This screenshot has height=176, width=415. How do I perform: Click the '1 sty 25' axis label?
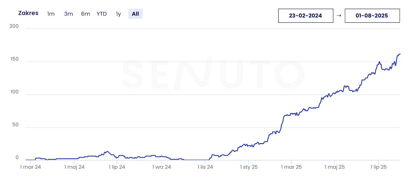249,167
